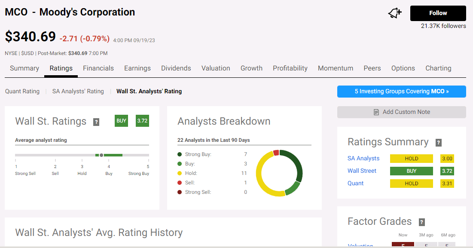Open the Factor Grades help icon
The image size is (473, 248).
[422, 222]
